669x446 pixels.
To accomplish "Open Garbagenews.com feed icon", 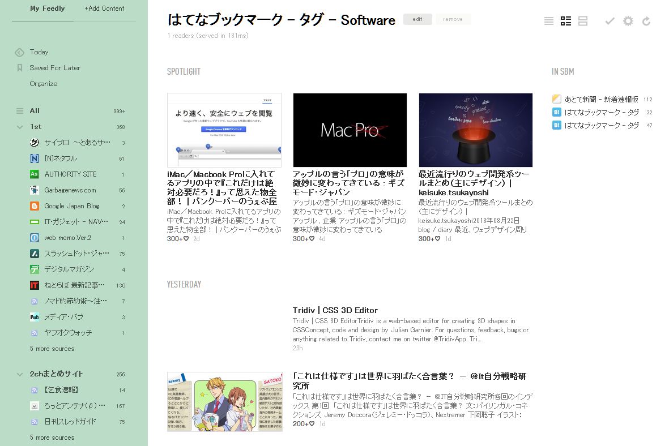I will [x=35, y=190].
